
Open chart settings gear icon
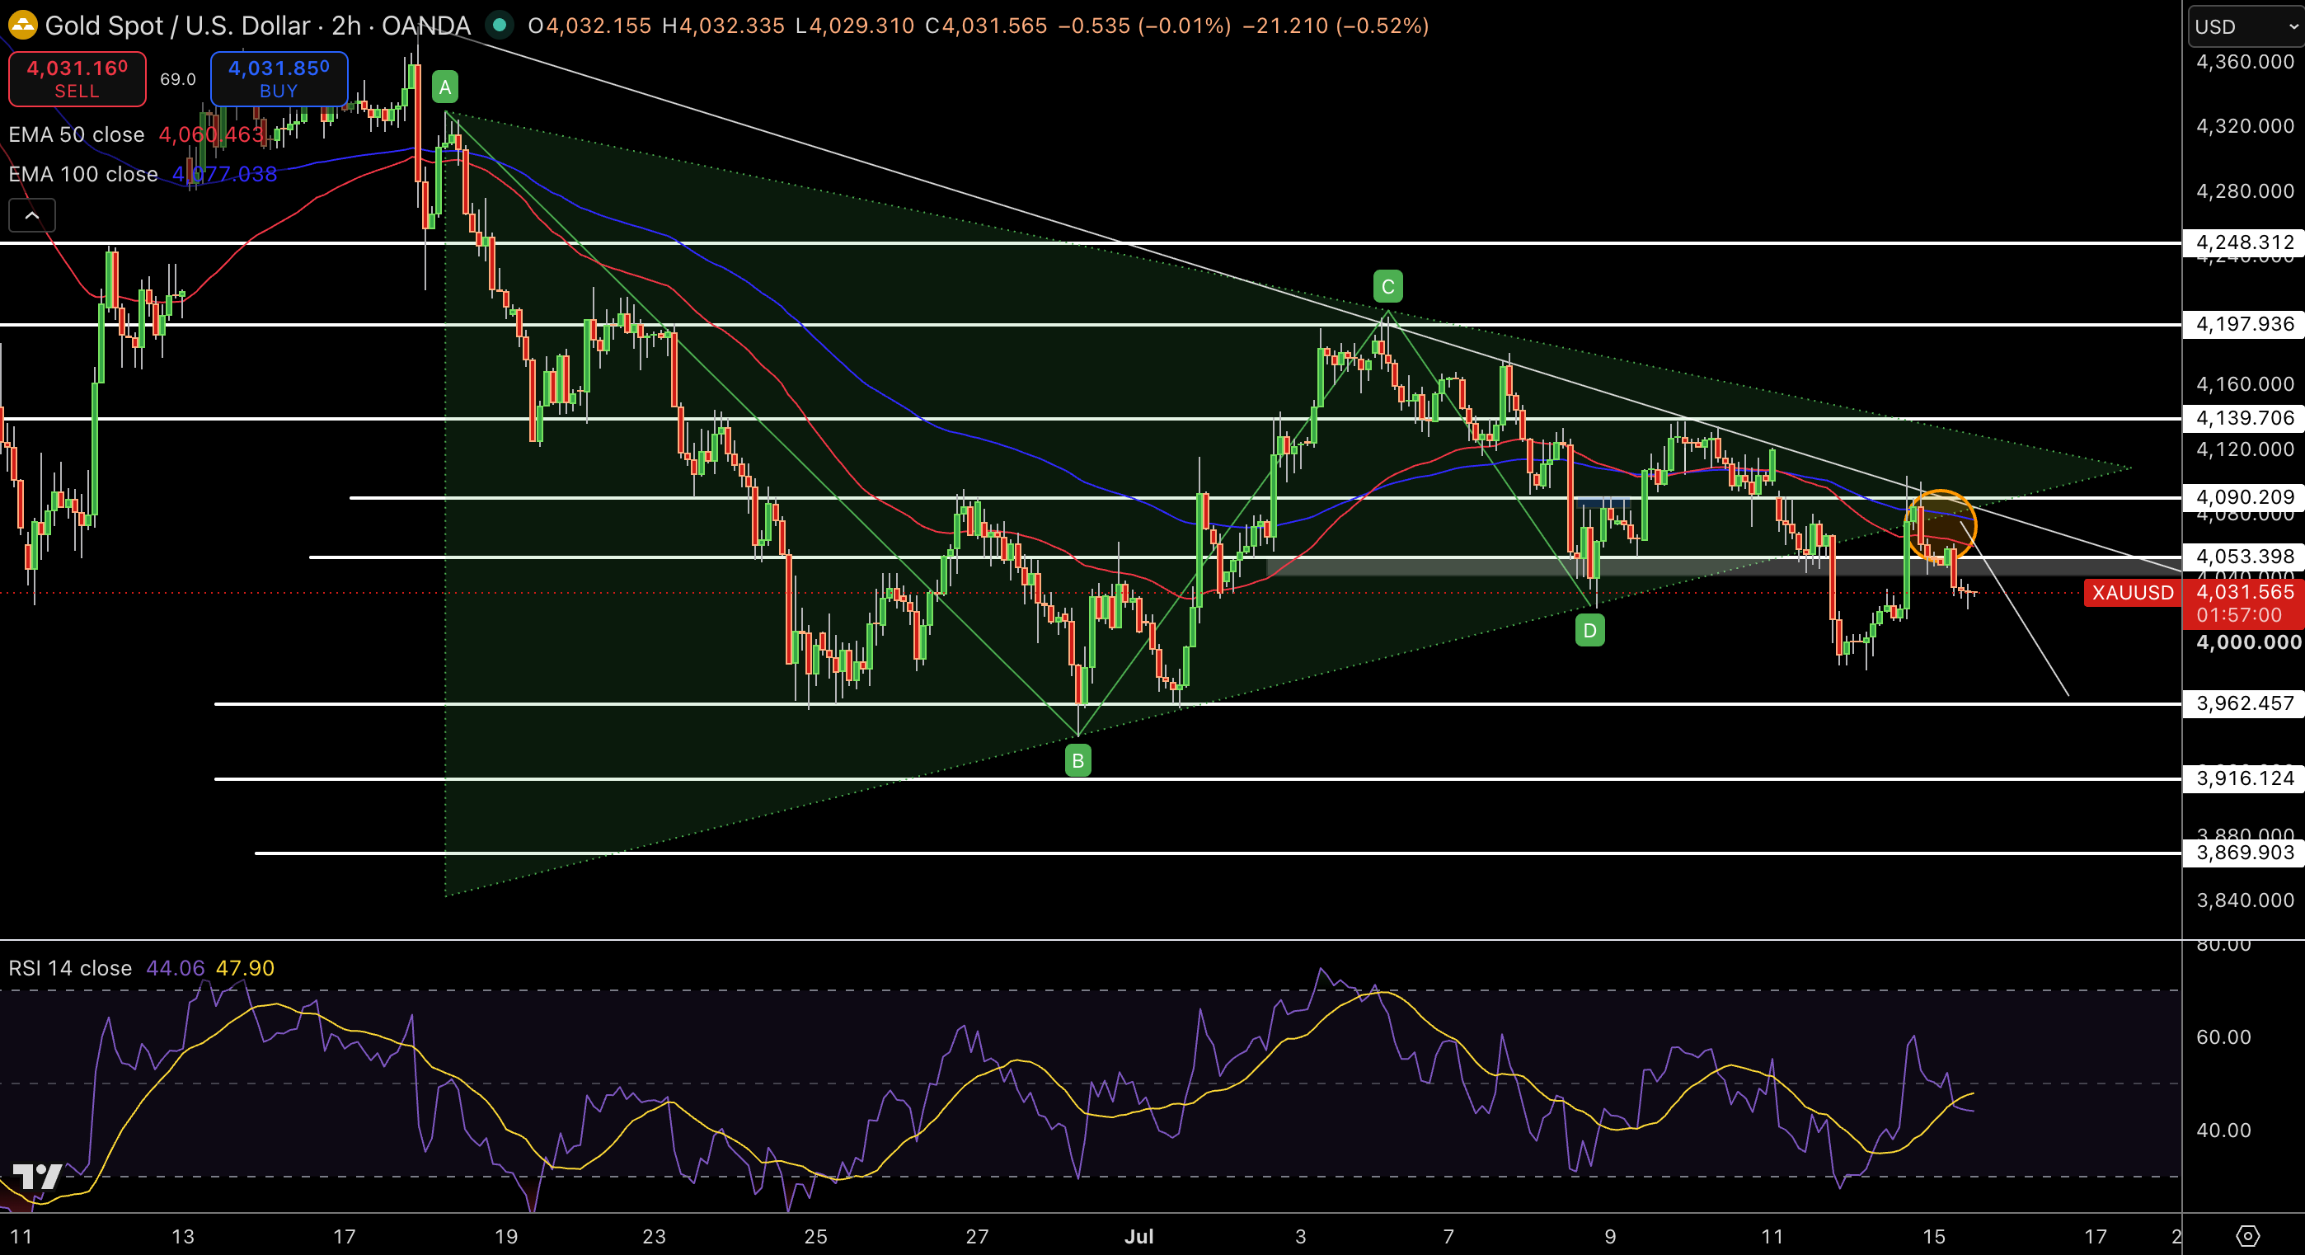pyautogui.click(x=2248, y=1236)
